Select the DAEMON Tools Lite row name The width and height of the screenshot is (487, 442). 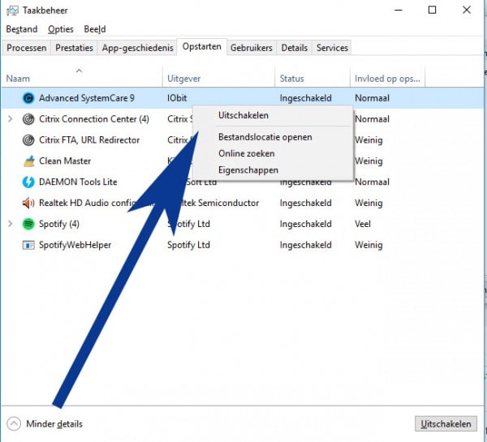(78, 182)
